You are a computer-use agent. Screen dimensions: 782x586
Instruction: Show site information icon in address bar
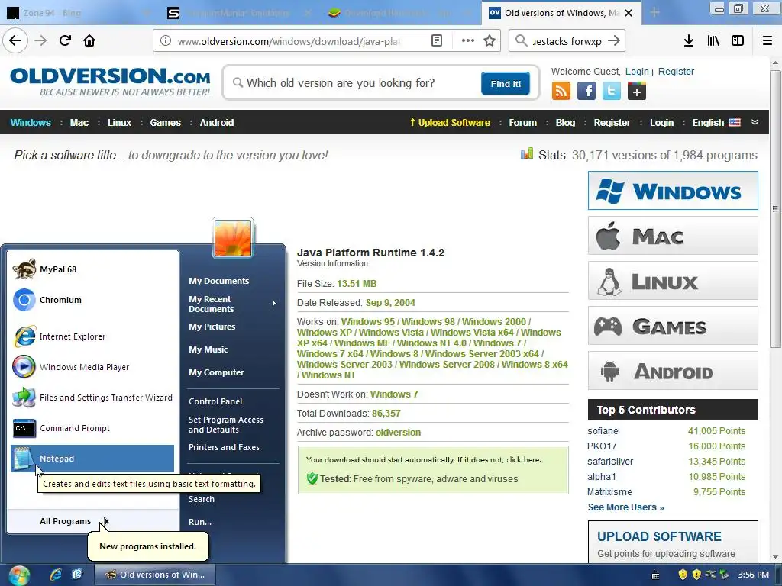[166, 41]
